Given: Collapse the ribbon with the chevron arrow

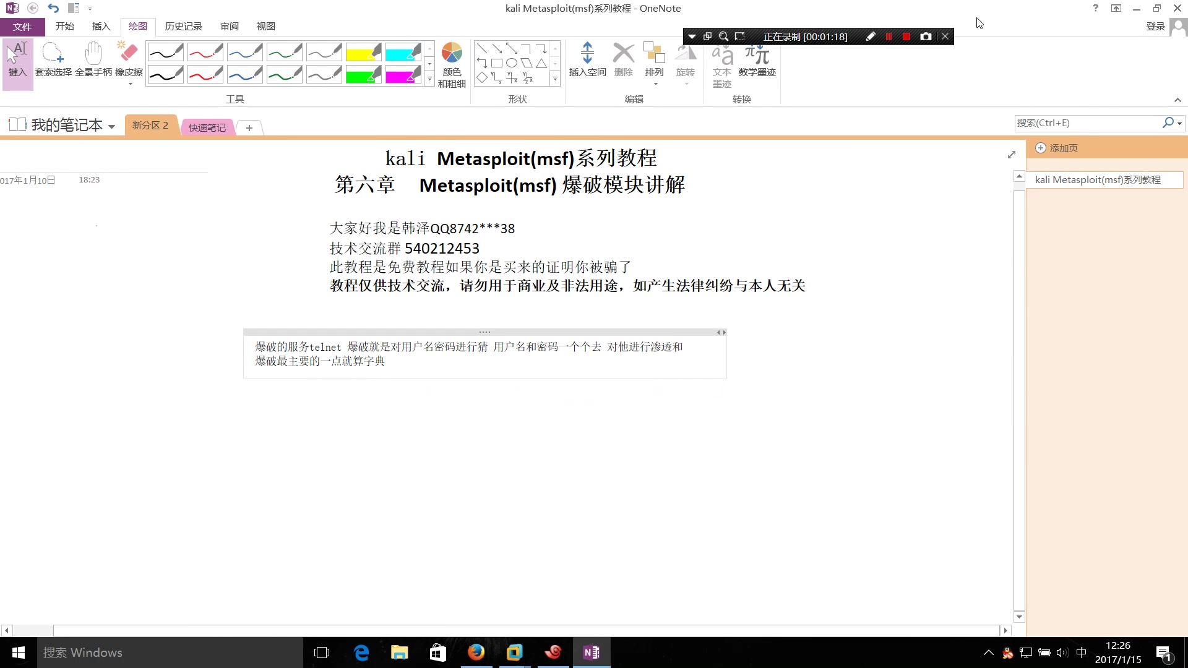Looking at the screenshot, I should coord(1177,100).
